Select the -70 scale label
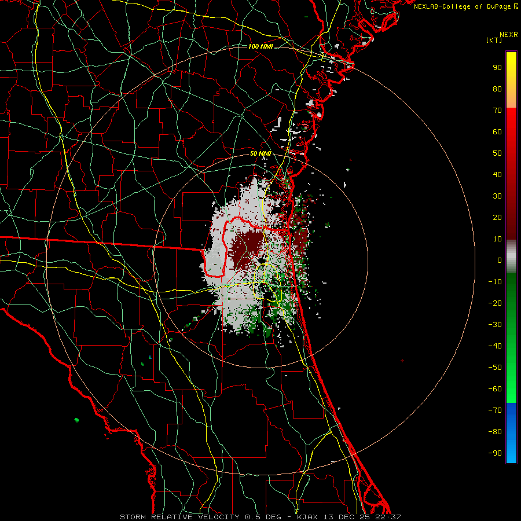The image size is (521, 521). click(x=495, y=410)
